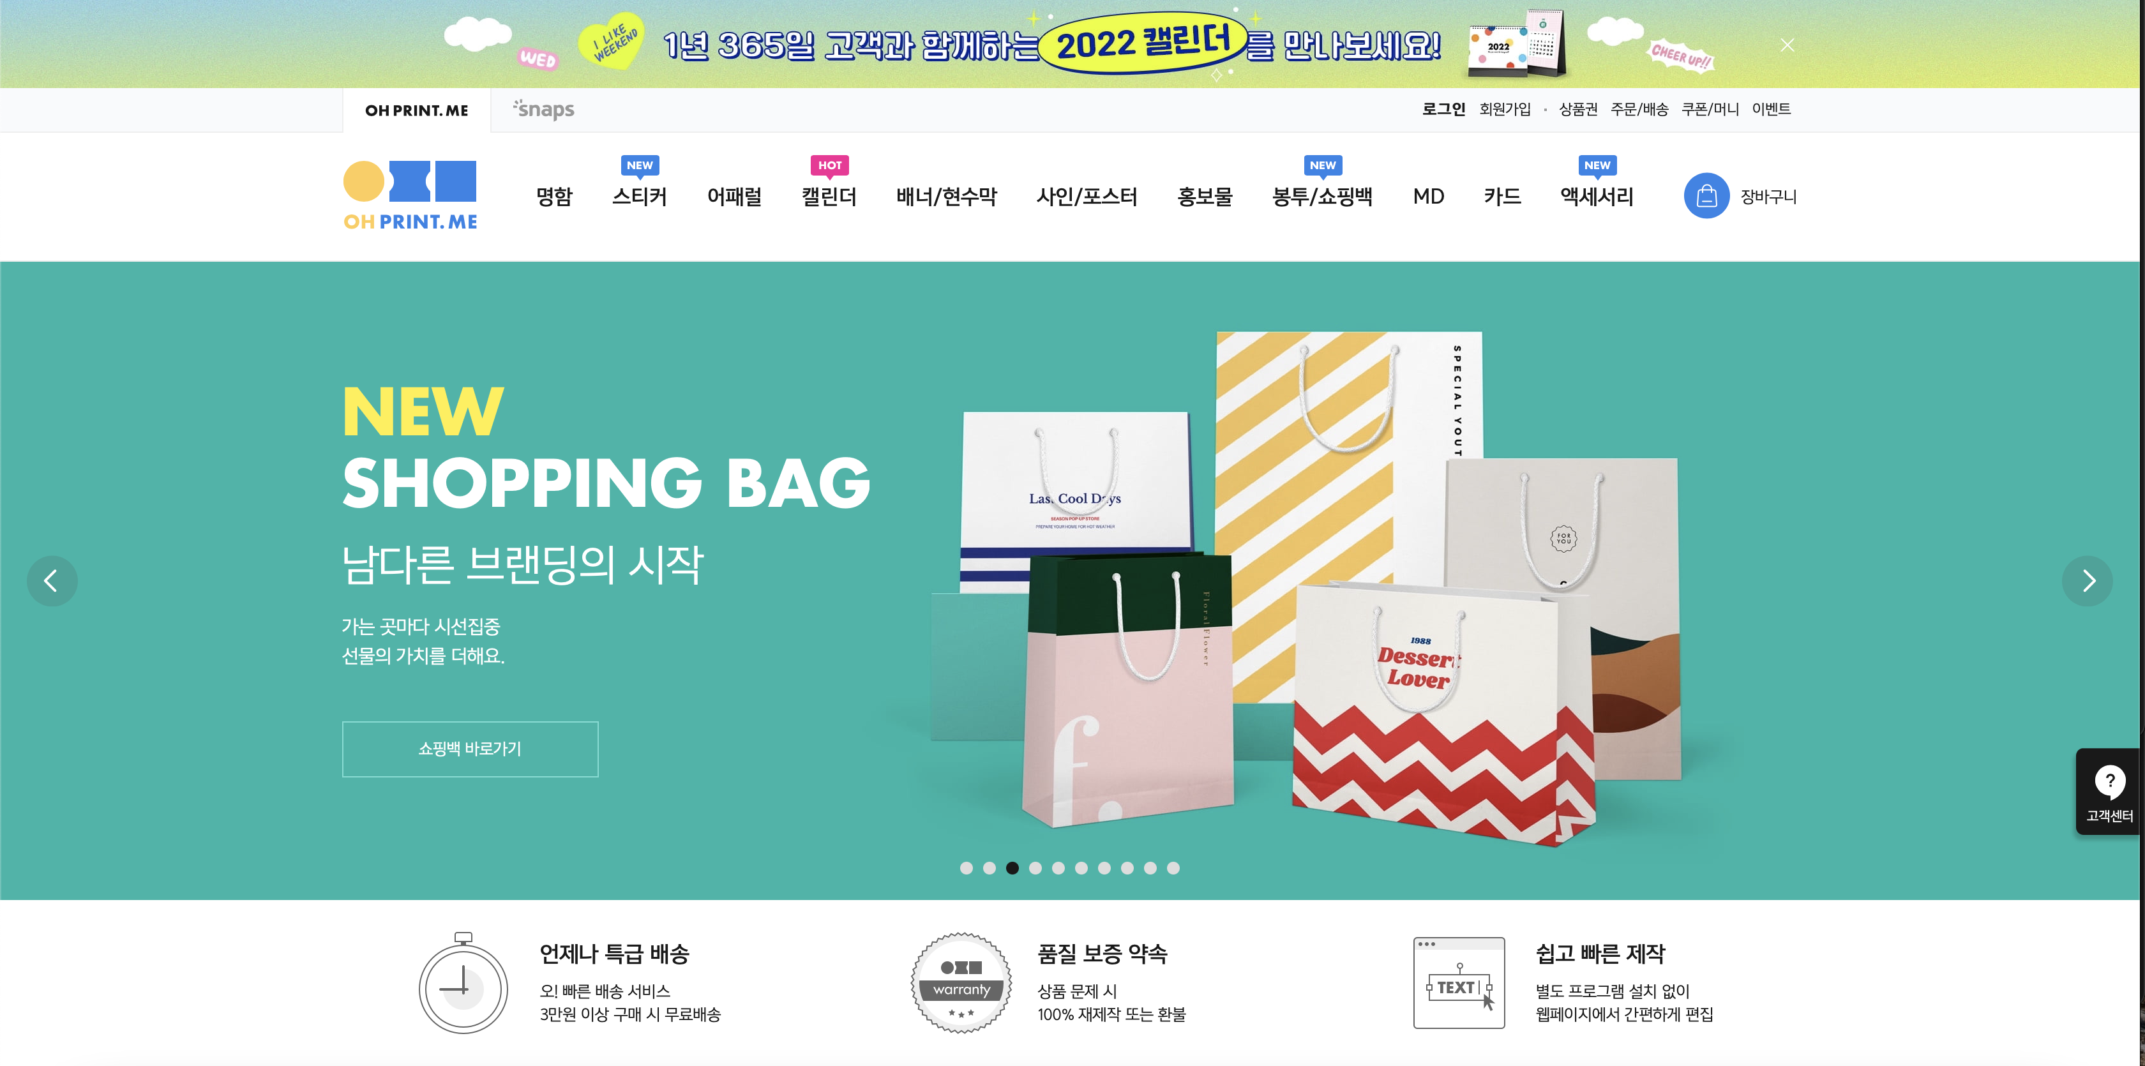The height and width of the screenshot is (1066, 2145).
Task: Click the warranty badge icon
Action: click(962, 983)
